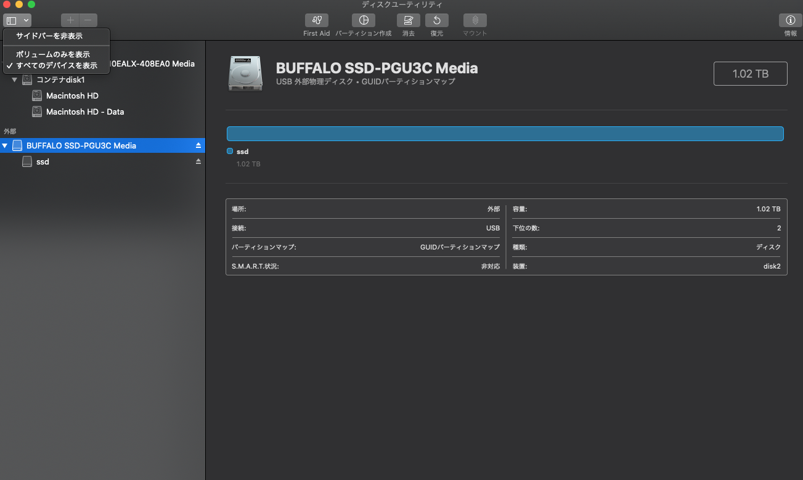Click the ディスクユーティリティ window title
The width and height of the screenshot is (803, 480).
pos(402,5)
